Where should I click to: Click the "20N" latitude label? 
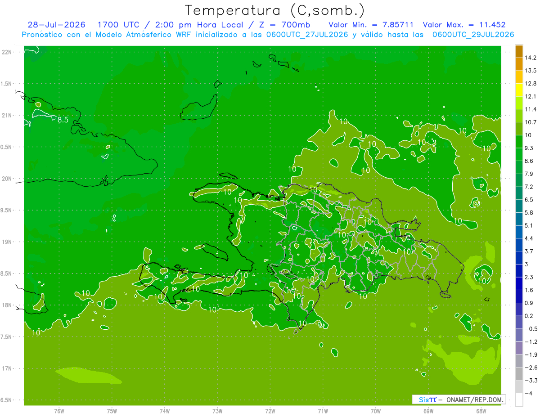(x=7, y=179)
